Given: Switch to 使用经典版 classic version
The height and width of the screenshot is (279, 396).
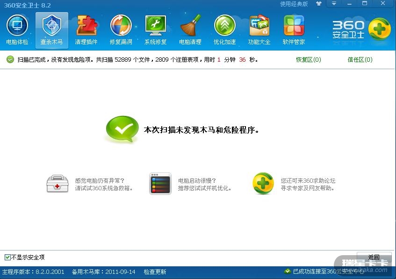Looking at the screenshot, I should 294,4.
